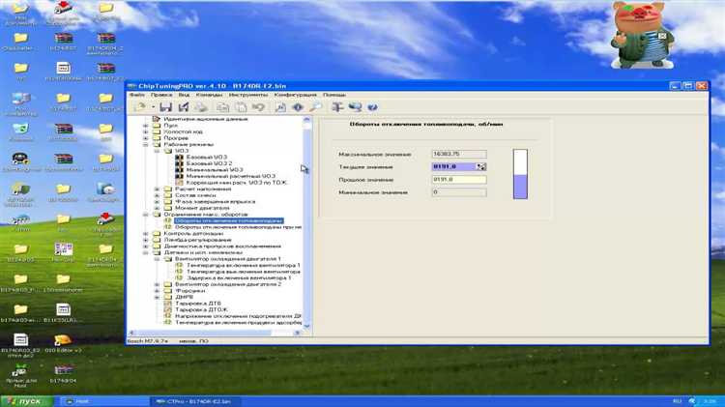Expand the Состав смеси folder

157,195
